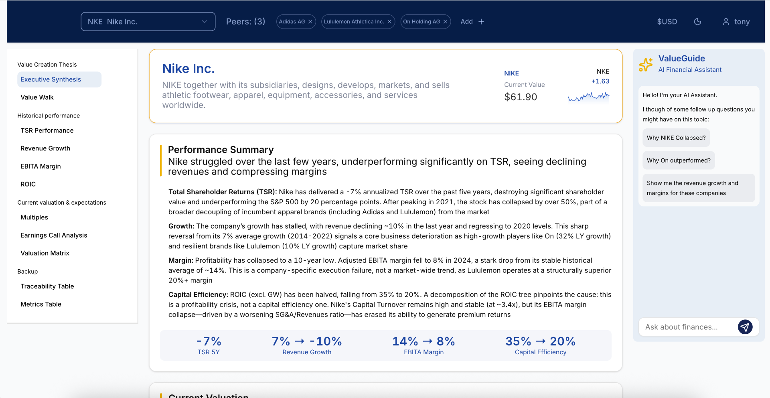Select Executive Synthesis in sidebar
The width and height of the screenshot is (770, 398).
pos(51,79)
